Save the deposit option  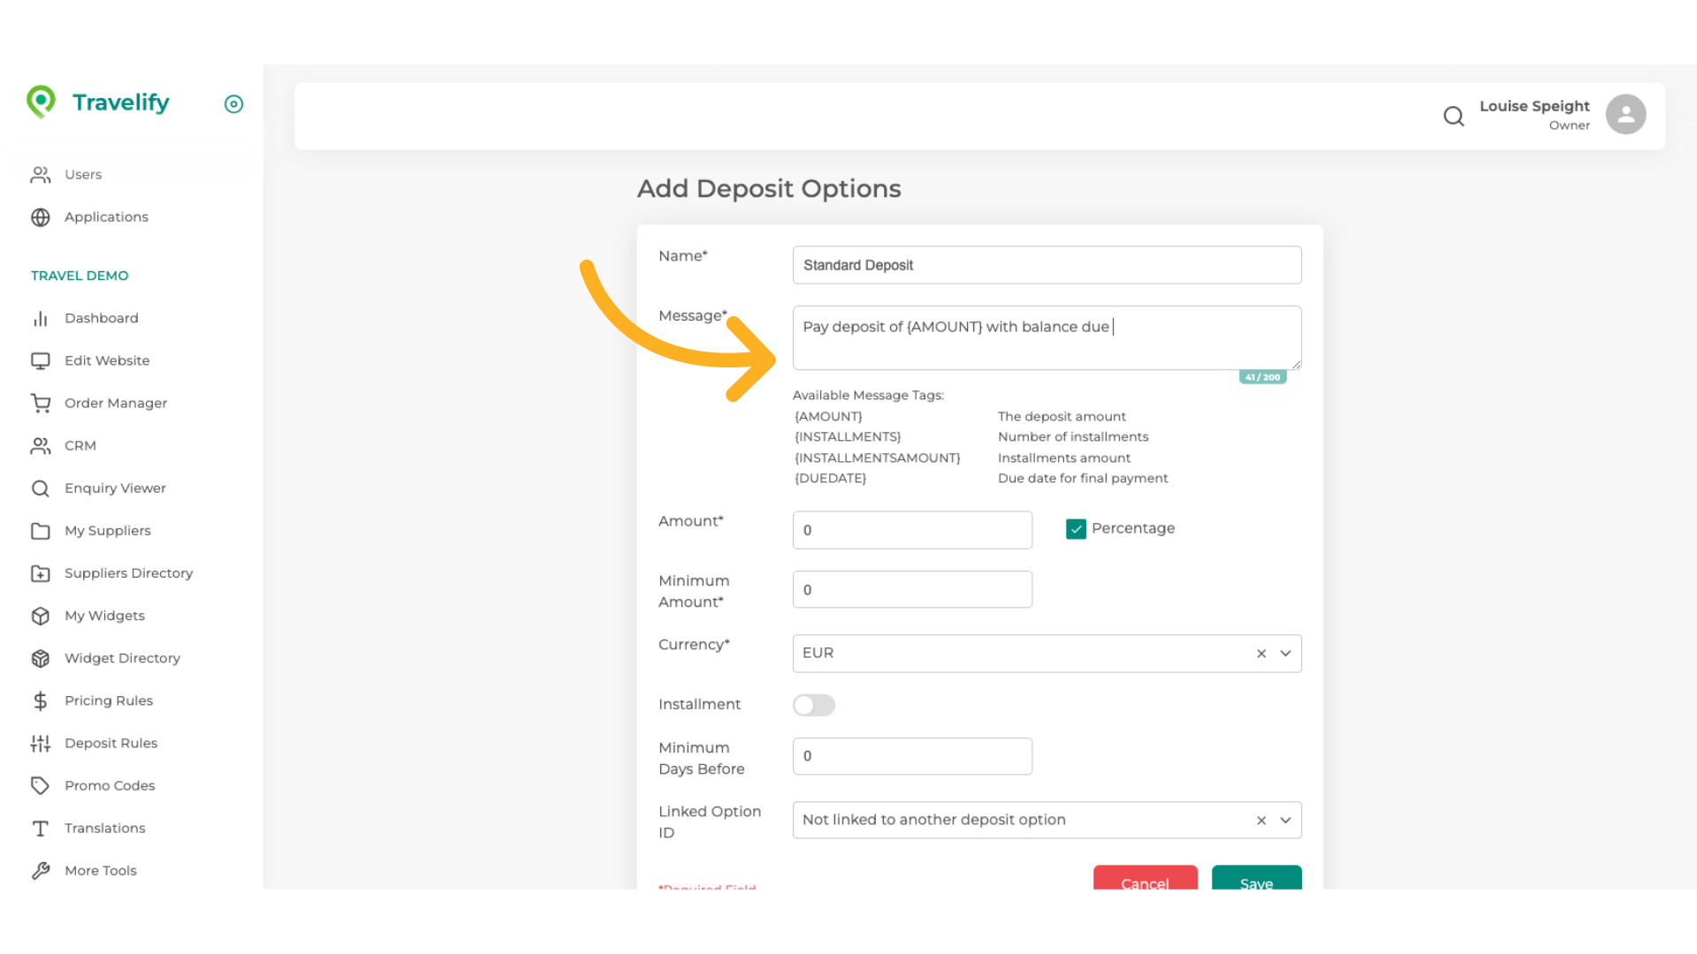(1256, 883)
